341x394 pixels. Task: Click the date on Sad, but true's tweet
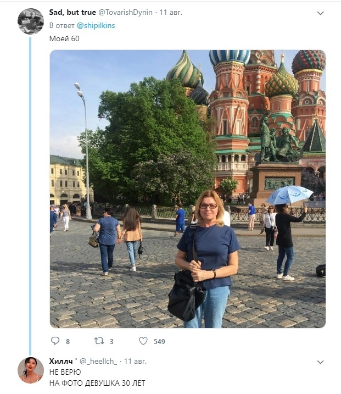point(171,12)
